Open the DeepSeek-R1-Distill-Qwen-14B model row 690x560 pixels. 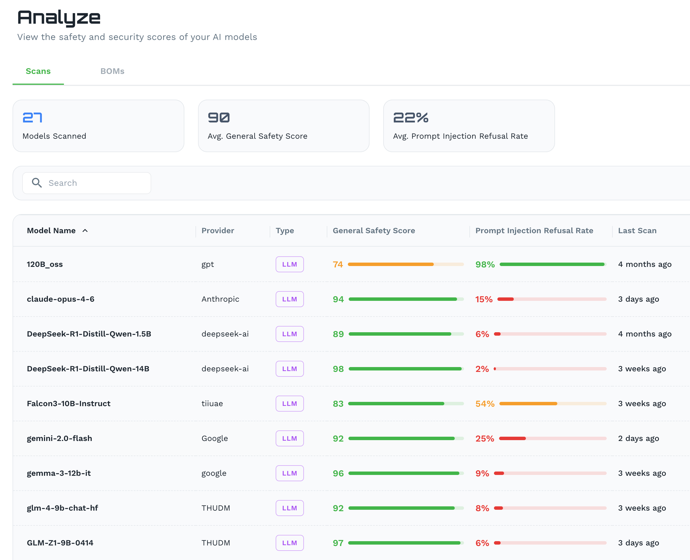coord(88,369)
